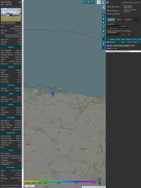Image resolution: width=141 pixels, height=188 pixels.
Task: Click the I map option button
Action: click(x=103, y=39)
